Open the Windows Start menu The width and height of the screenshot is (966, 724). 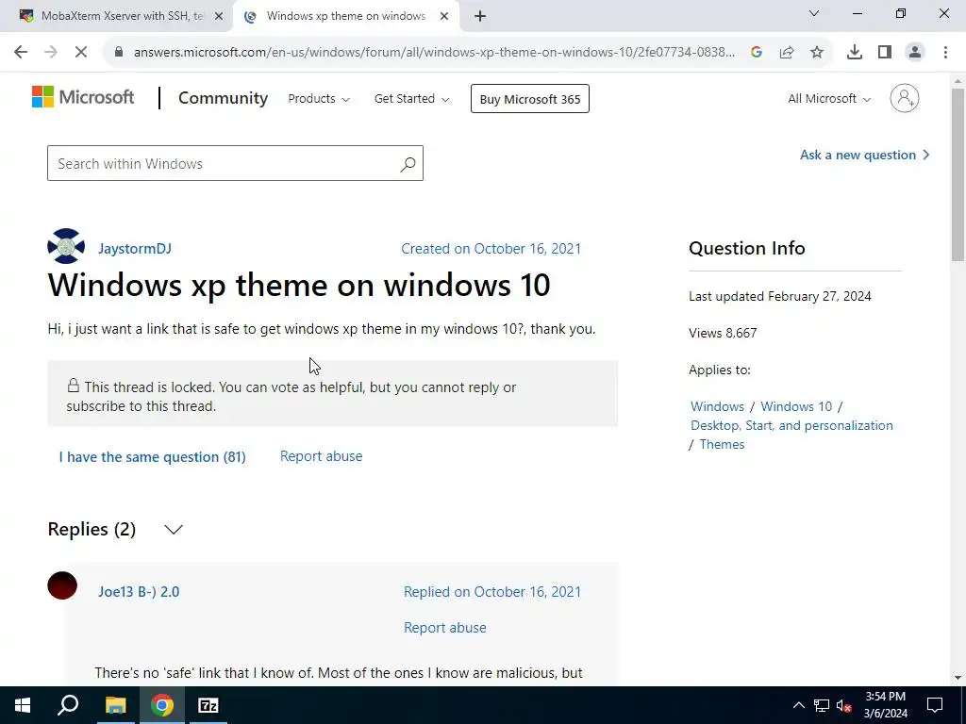coord(23,705)
